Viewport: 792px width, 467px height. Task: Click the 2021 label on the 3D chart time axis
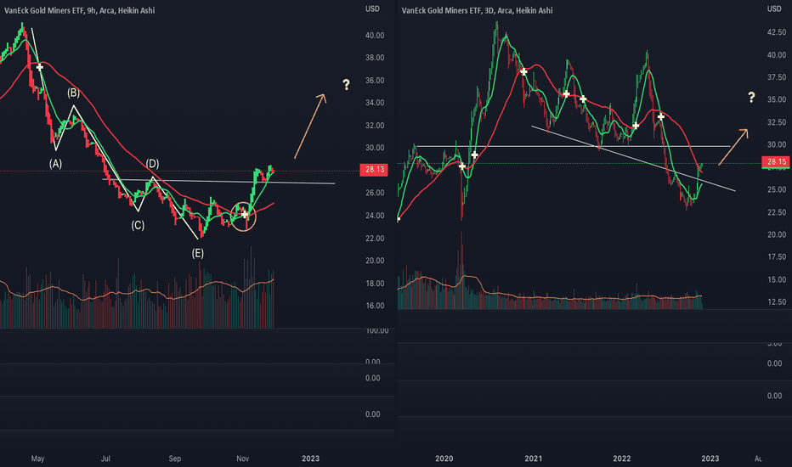tap(534, 459)
